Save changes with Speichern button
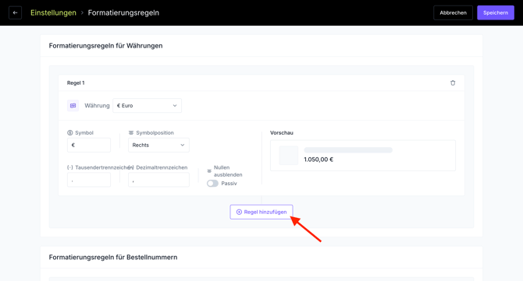 click(x=496, y=12)
